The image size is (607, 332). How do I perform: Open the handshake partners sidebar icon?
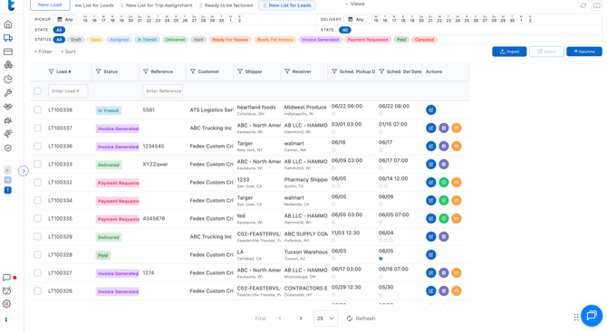pos(8,106)
